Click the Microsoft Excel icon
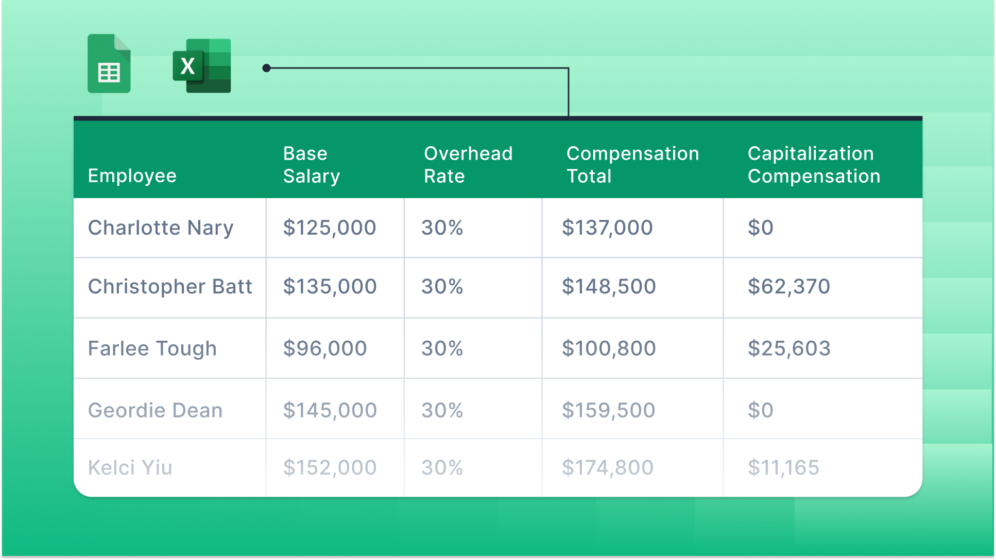 pos(201,66)
